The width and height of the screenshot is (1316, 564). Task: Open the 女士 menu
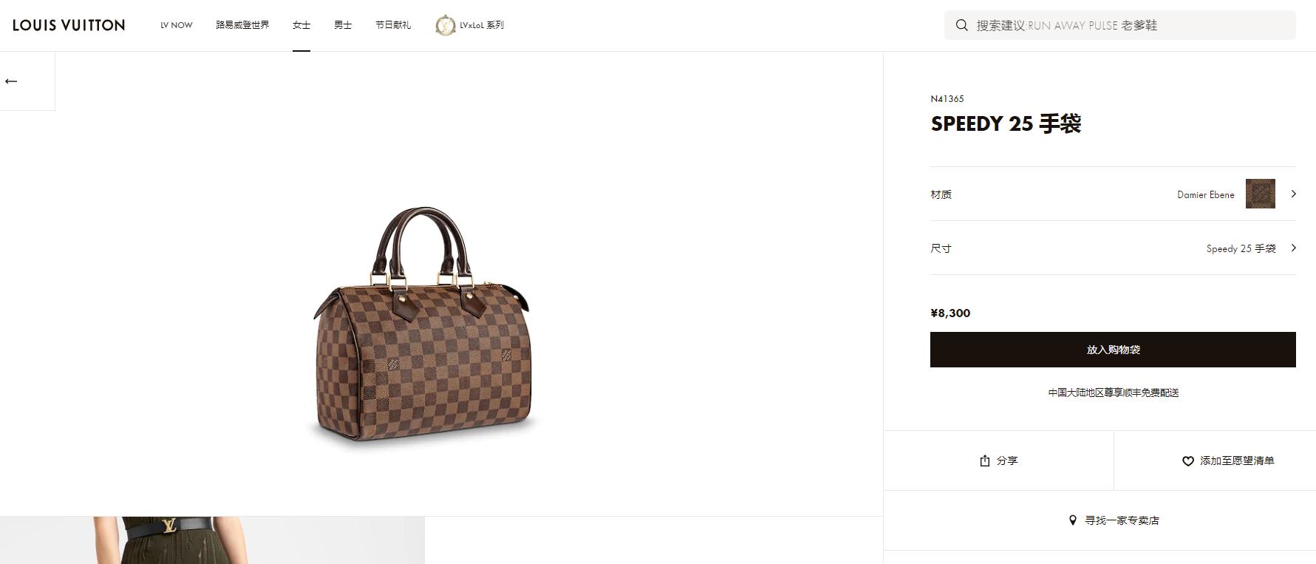301,25
